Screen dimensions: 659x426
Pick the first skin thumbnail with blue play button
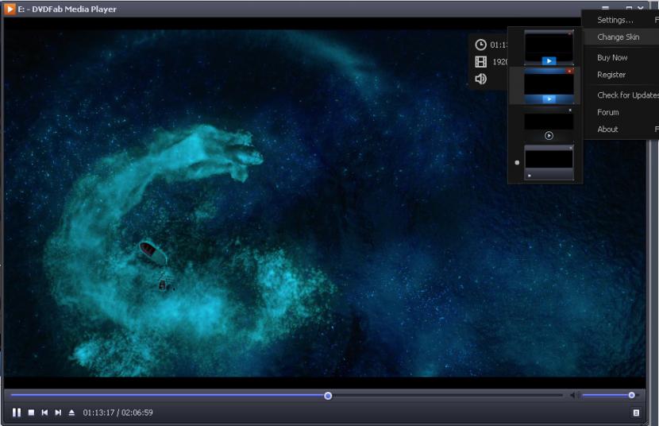[549, 48]
